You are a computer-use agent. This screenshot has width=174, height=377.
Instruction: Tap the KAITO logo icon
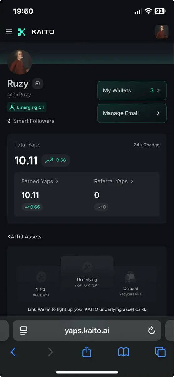[22, 32]
